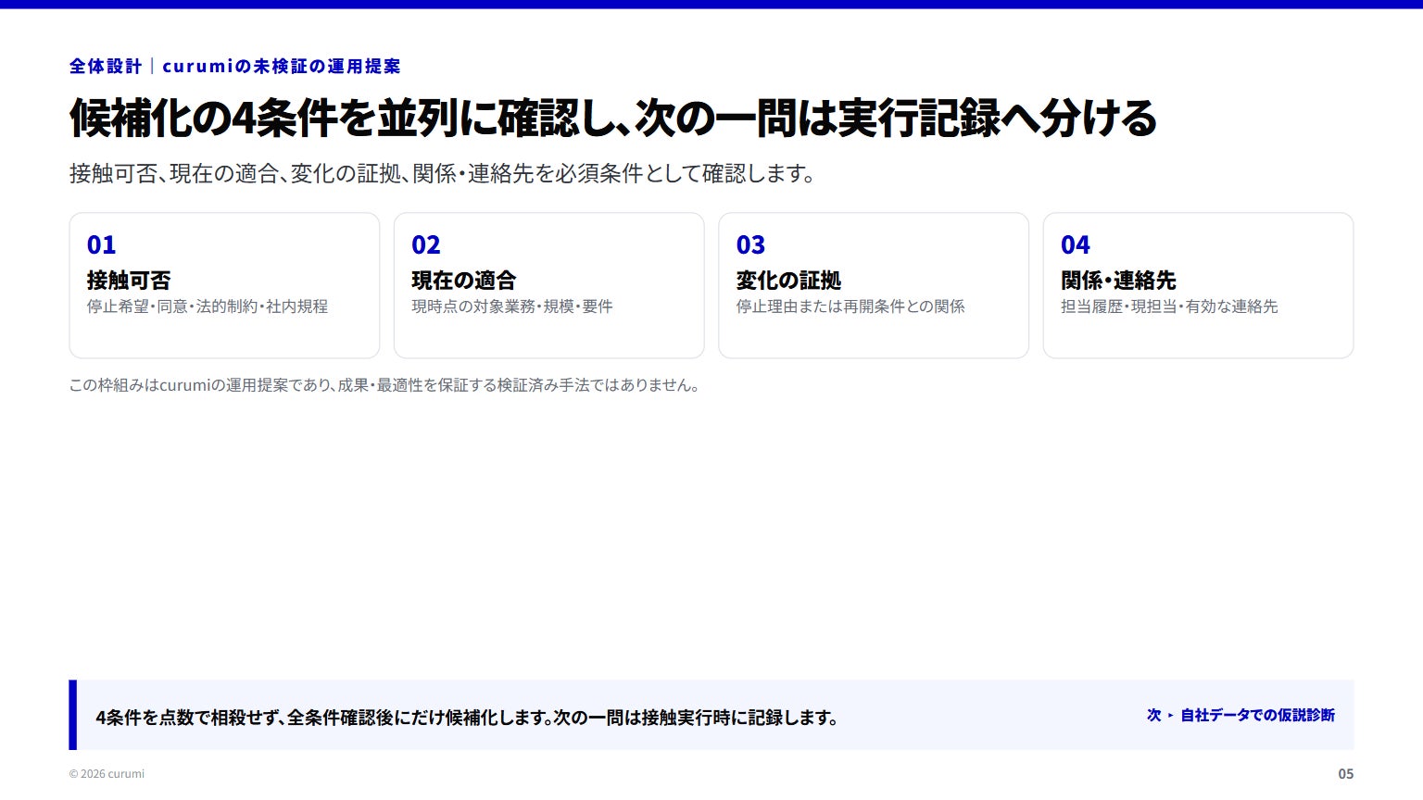The height and width of the screenshot is (800, 1423).
Task: Click the small arrow beside 次
Action: tap(1170, 716)
